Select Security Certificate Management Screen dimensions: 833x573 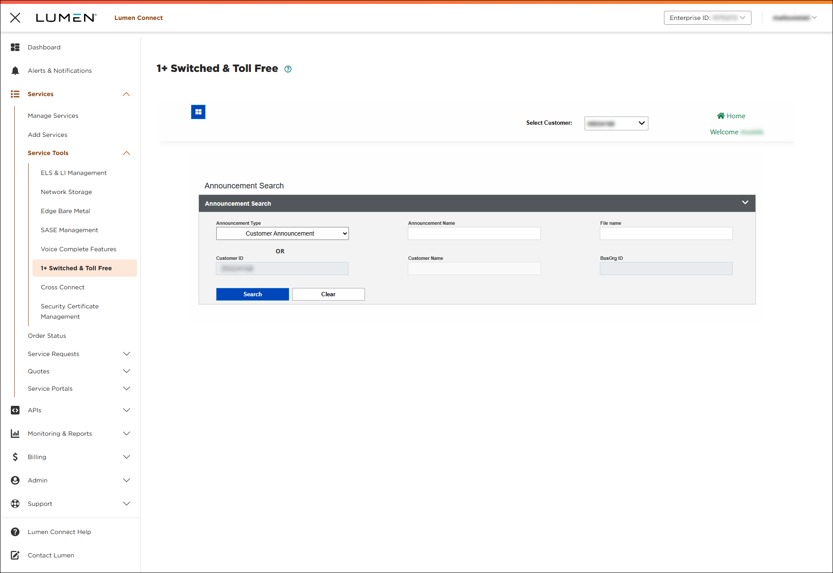(x=70, y=311)
